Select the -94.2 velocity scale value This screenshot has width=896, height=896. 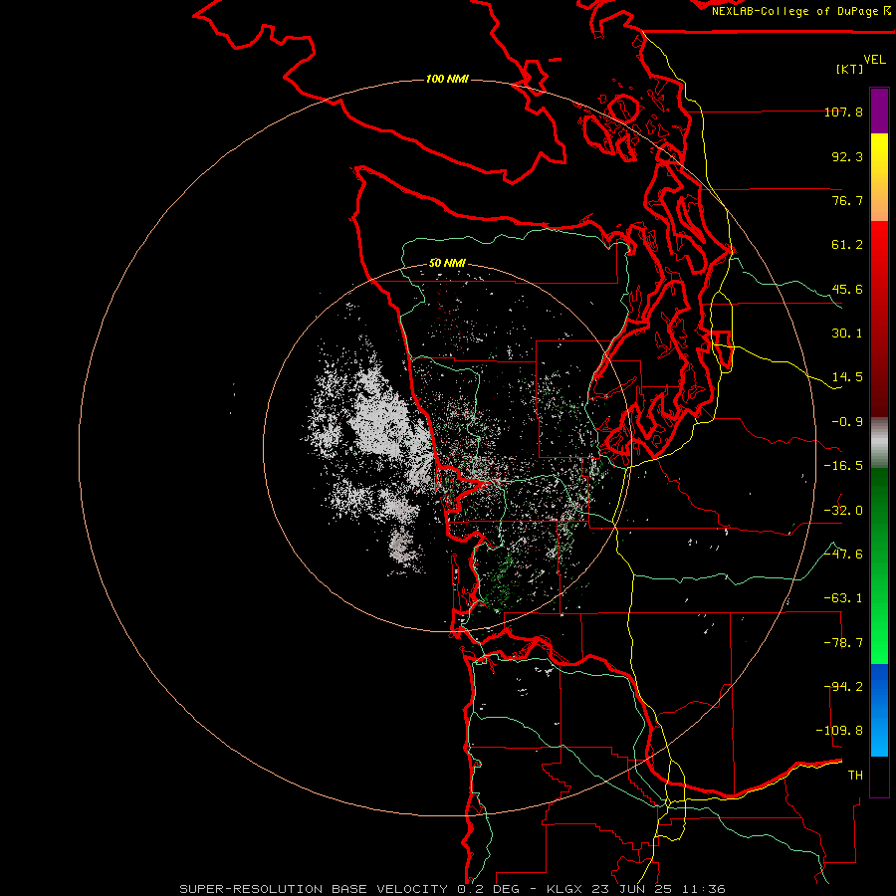point(843,687)
